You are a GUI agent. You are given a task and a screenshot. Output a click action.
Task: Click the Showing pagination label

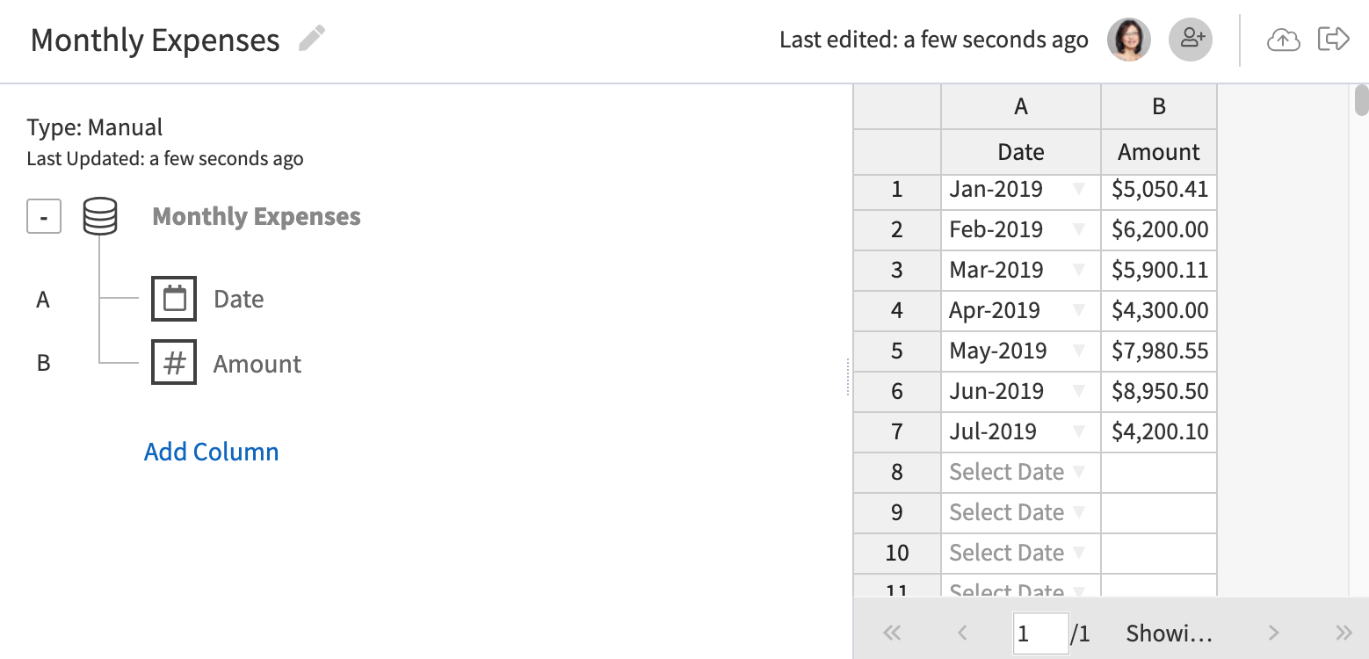[x=1170, y=632]
